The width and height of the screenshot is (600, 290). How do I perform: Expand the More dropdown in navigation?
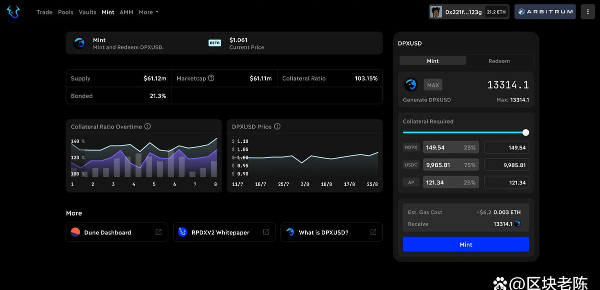(x=148, y=12)
